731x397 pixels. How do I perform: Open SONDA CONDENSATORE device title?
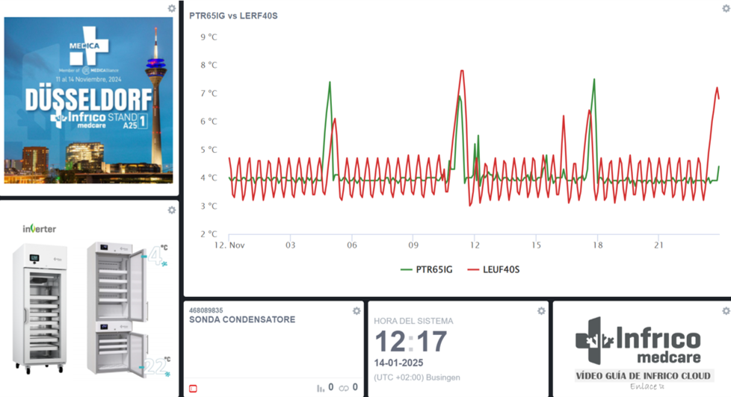tap(242, 320)
